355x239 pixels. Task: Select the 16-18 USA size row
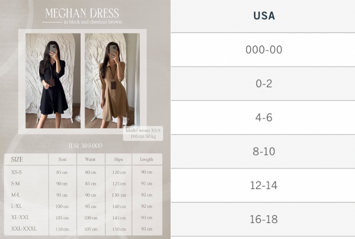264,219
